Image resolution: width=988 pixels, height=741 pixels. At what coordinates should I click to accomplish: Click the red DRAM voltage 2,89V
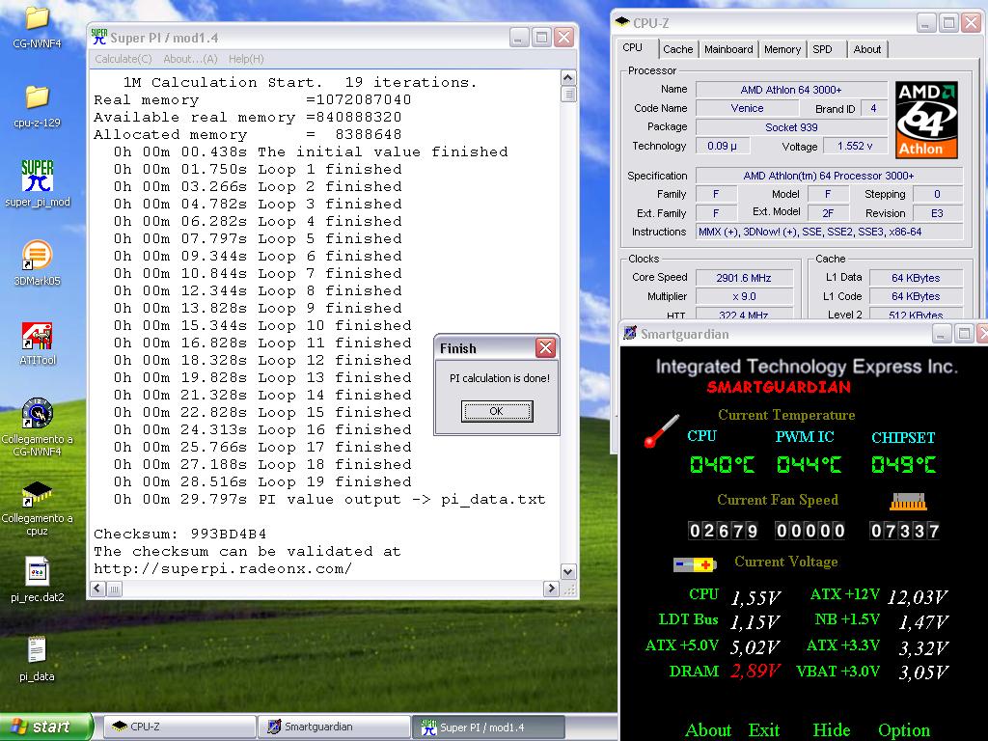pyautogui.click(x=755, y=672)
